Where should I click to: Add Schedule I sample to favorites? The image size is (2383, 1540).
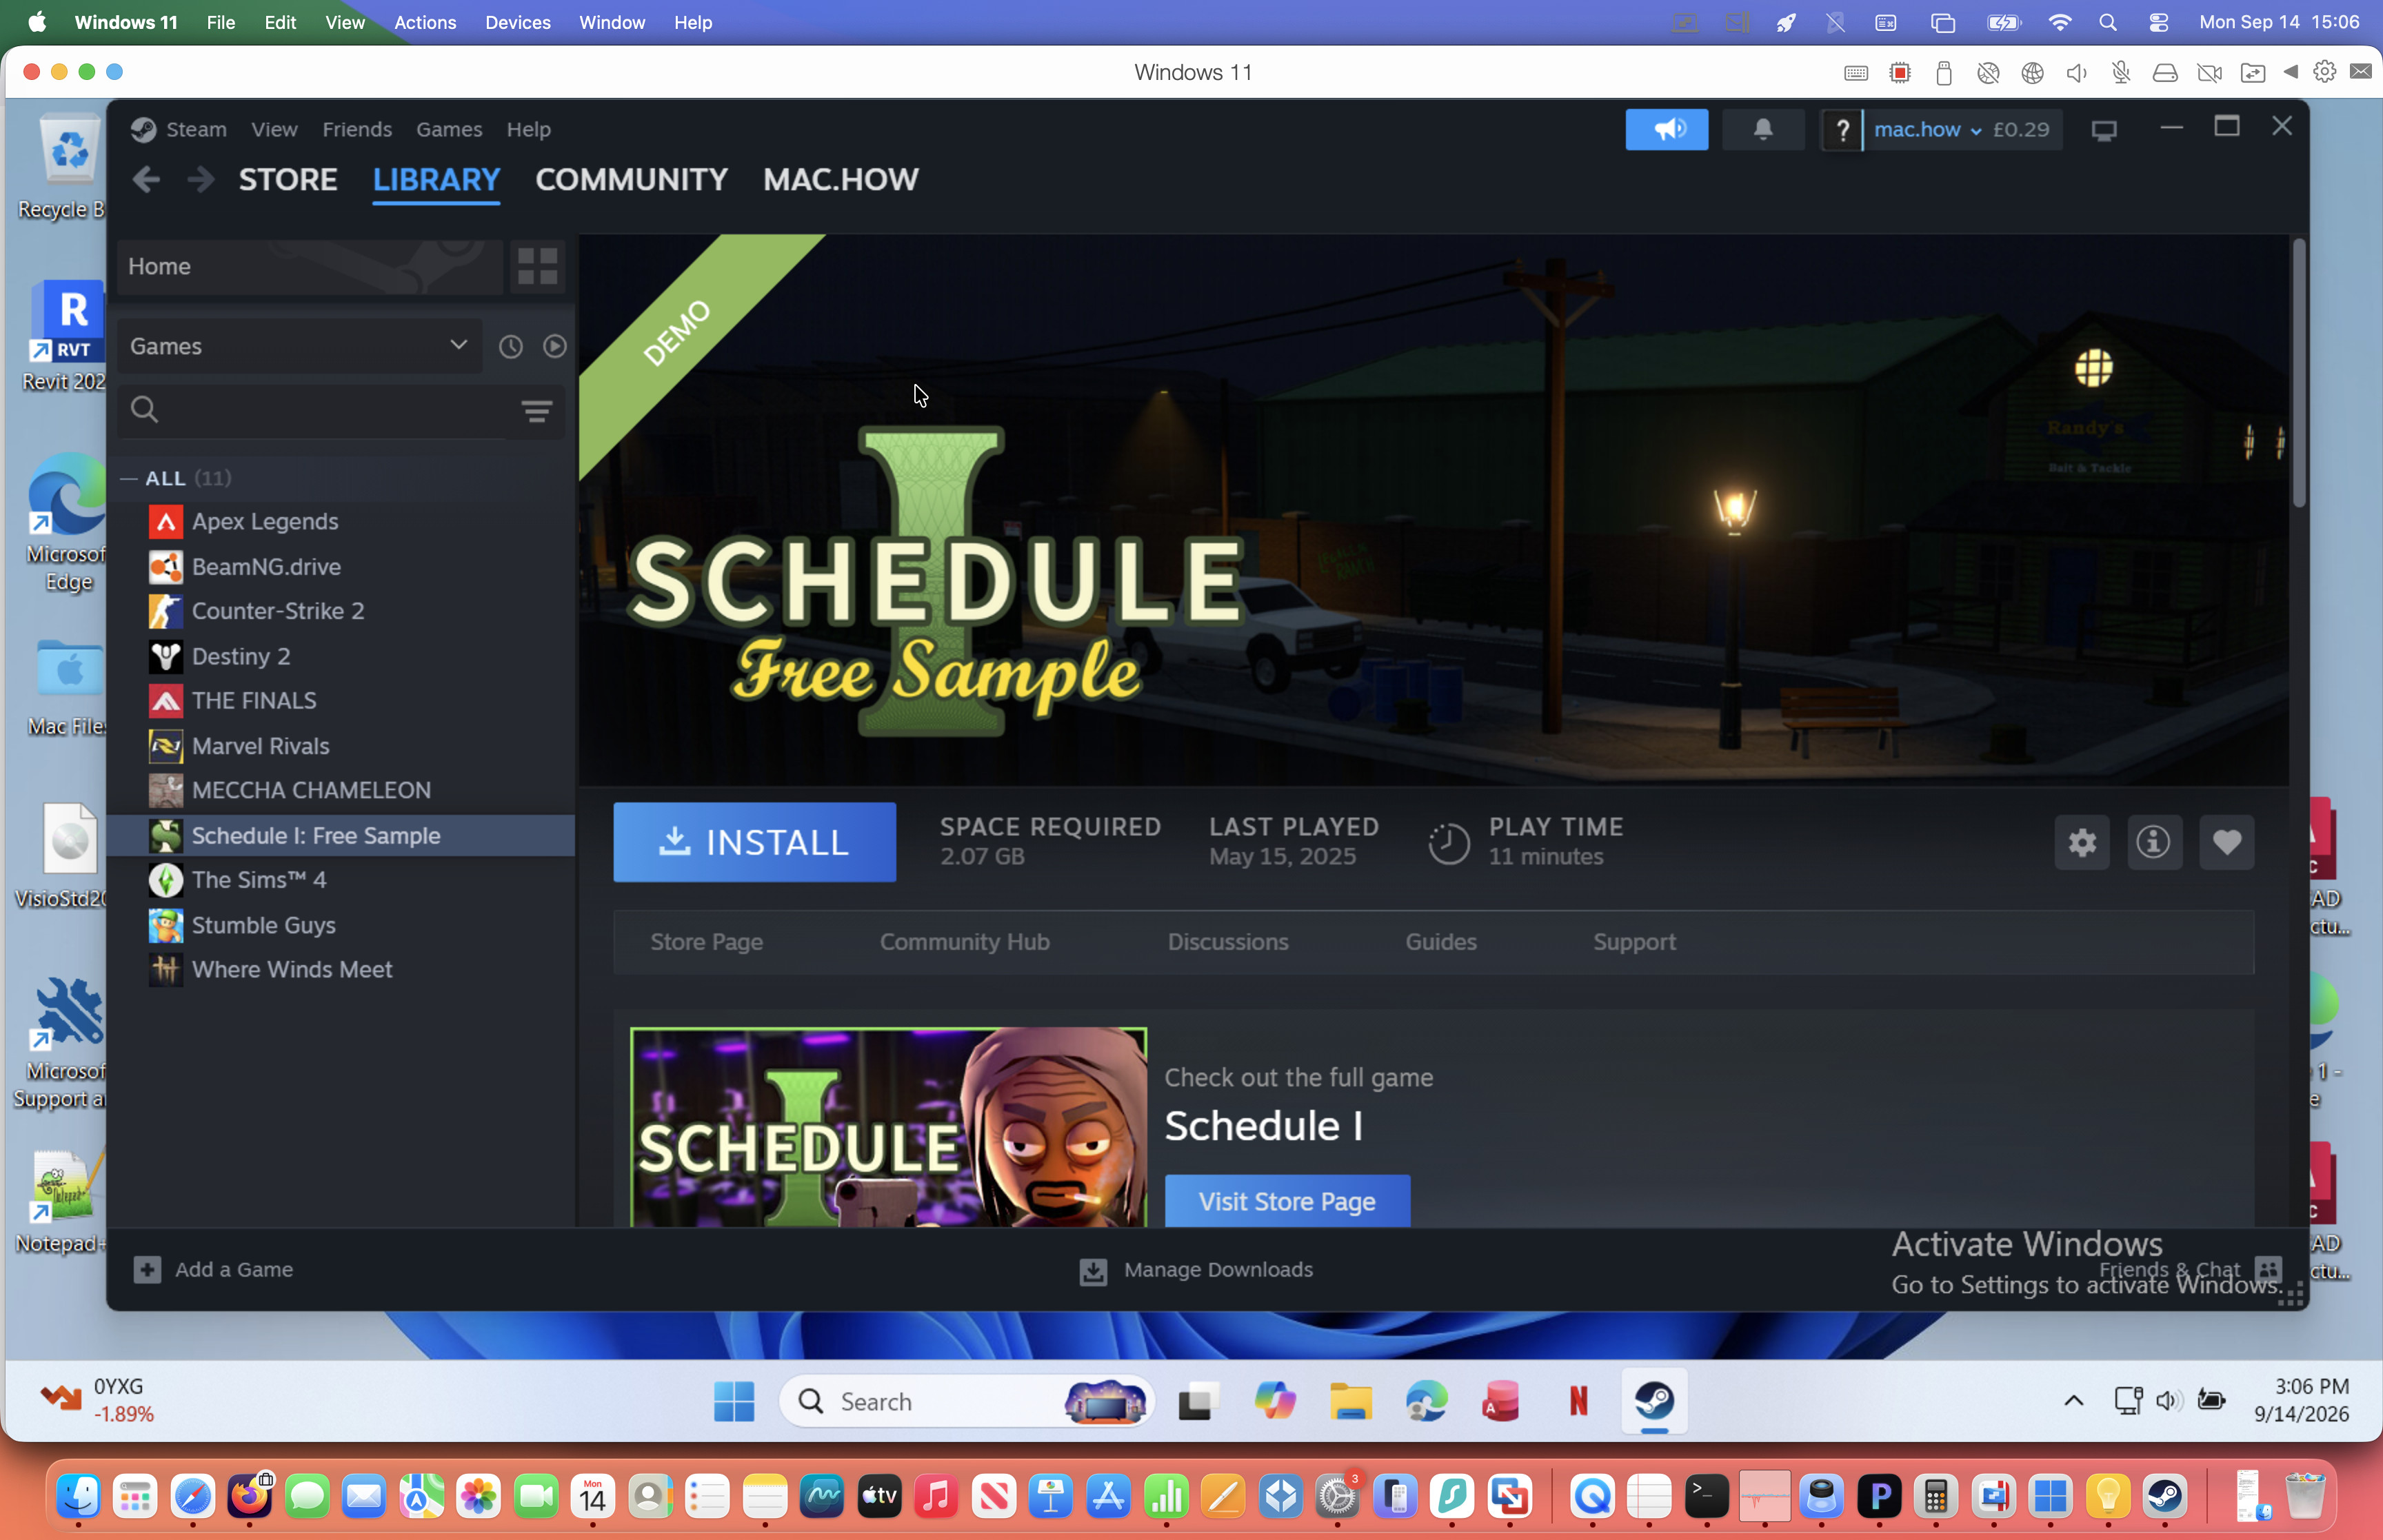2226,842
